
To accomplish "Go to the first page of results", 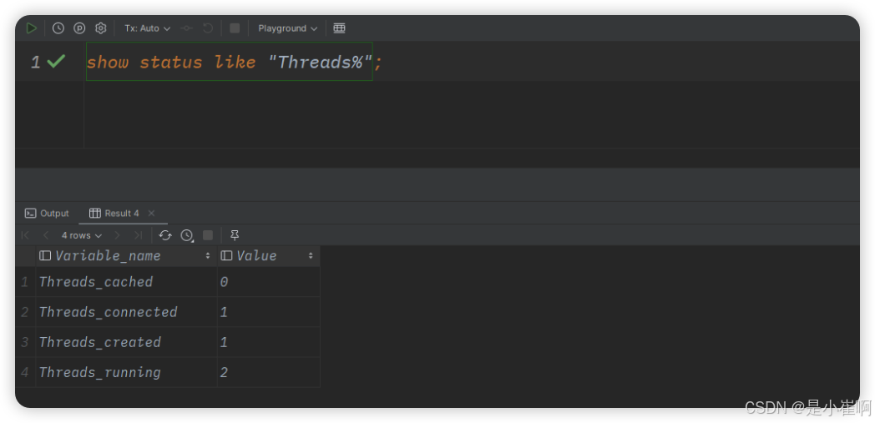I will pos(25,235).
